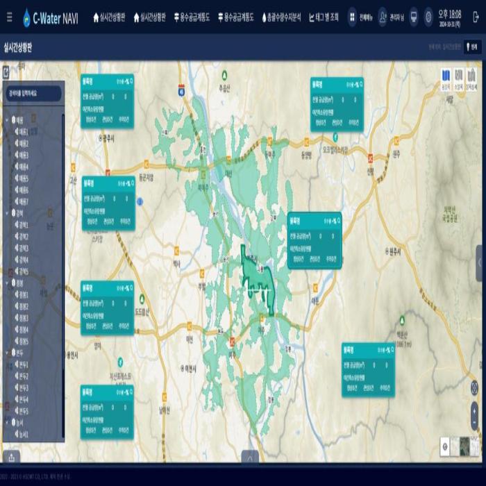Click the 오후 18:08 clock text
The image size is (486, 486).
[449, 15]
